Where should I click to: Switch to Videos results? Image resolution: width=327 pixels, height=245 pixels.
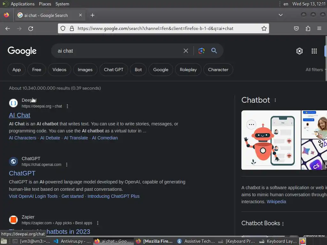(x=59, y=70)
